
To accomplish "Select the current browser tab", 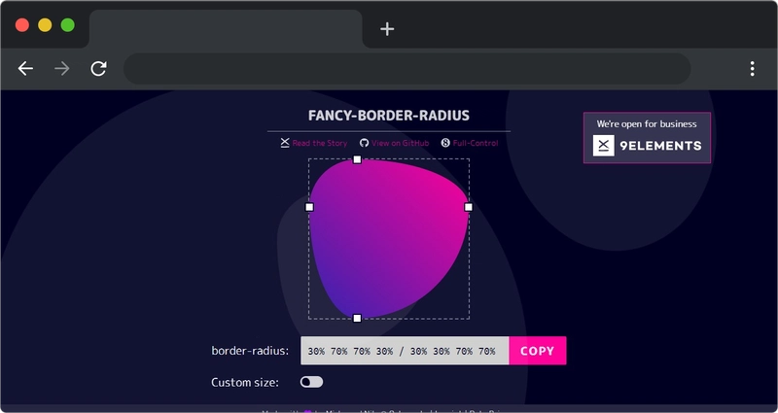I will coord(226,29).
